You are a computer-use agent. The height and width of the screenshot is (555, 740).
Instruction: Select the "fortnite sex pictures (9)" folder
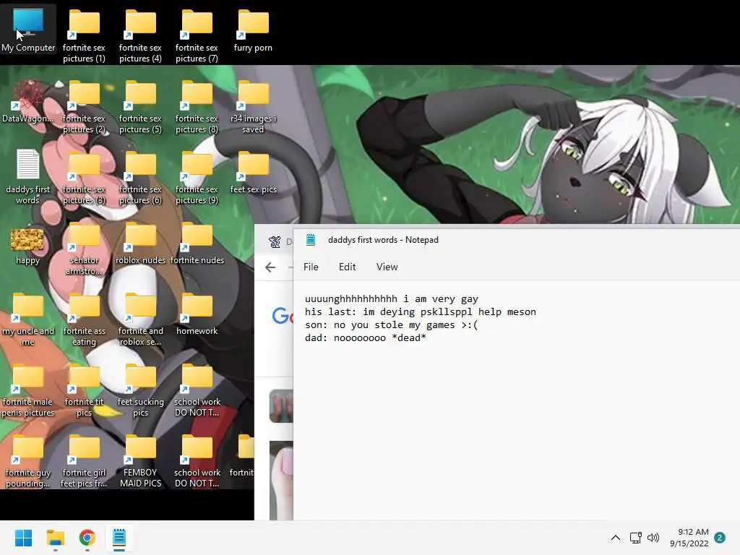click(x=197, y=178)
